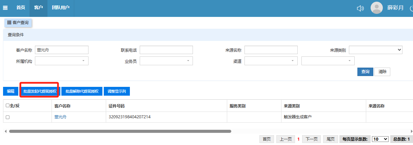
Task: Open the 董光舟 customer link in table
Action: click(61, 117)
